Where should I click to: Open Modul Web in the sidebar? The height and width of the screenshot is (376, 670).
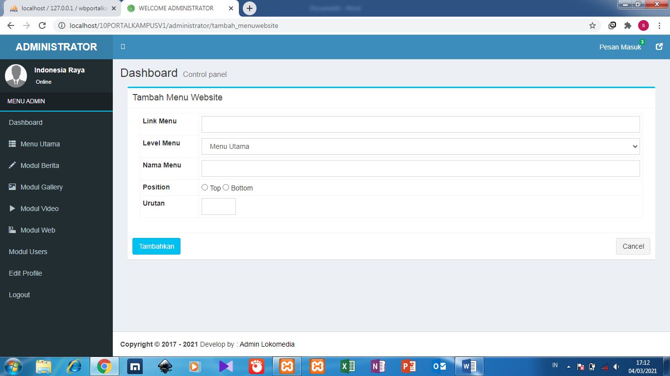(38, 230)
